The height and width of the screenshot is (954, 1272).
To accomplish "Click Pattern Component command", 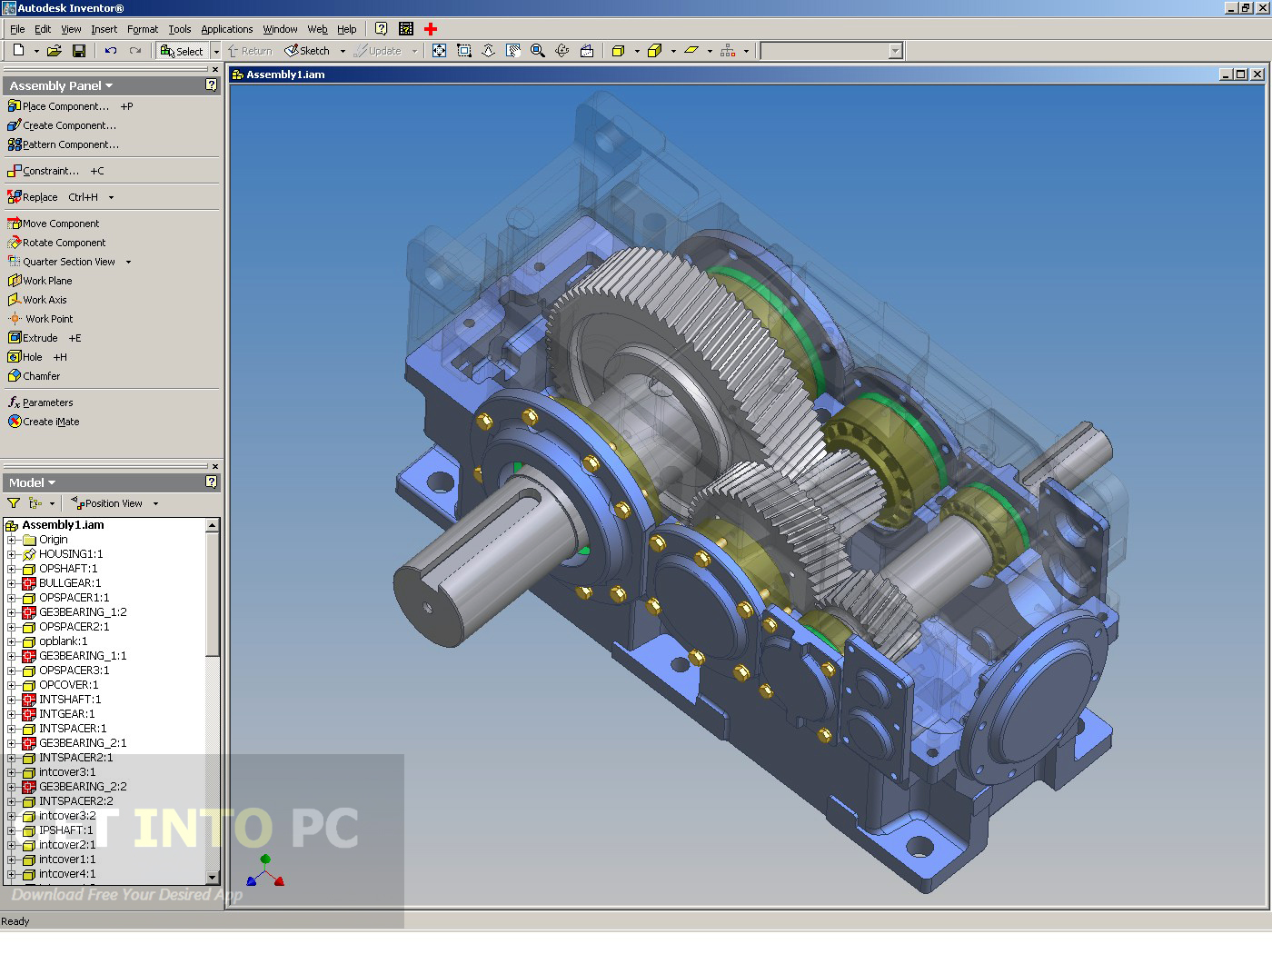I will pos(63,144).
